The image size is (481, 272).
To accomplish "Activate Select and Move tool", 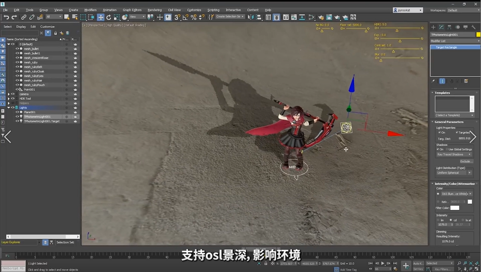I will [x=101, y=17].
